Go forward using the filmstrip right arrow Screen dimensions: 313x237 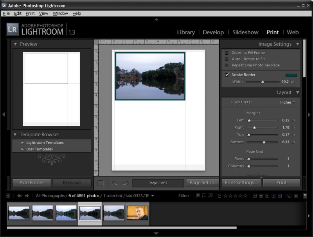pyautogui.click(x=27, y=196)
